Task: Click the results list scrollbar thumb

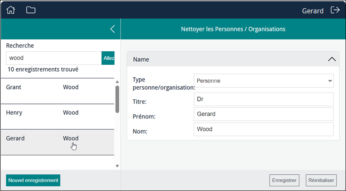Action: pos(117,99)
